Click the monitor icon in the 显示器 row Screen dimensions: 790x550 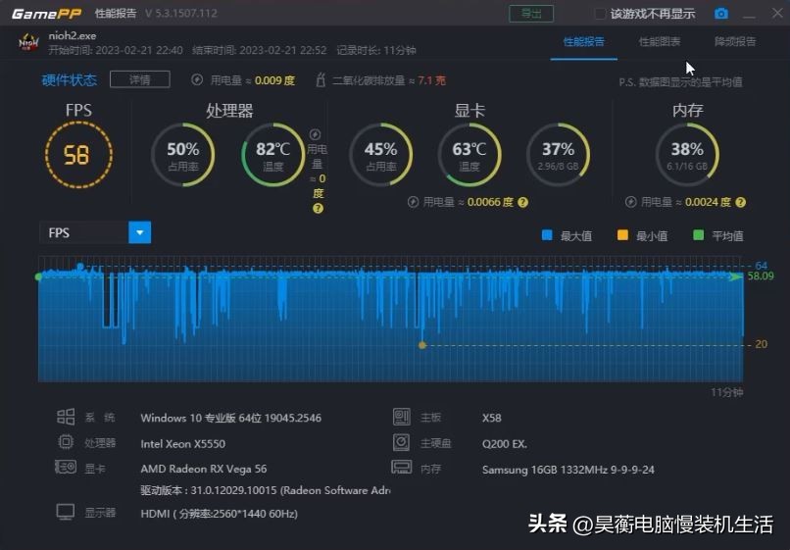click(66, 512)
